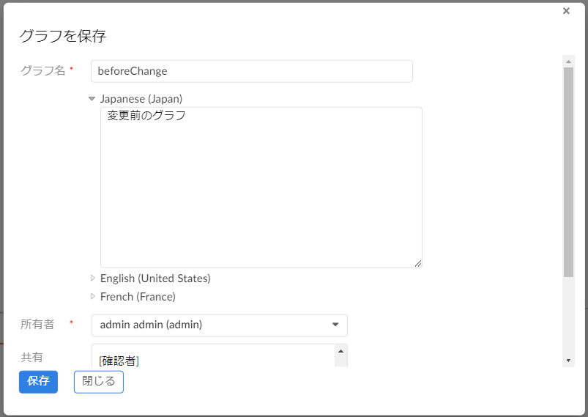588x417 pixels.
Task: Close the dialog with the X icon
Action: 566,11
